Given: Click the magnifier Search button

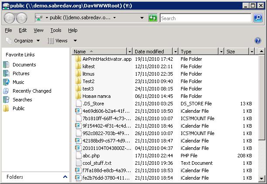Looking at the screenshot, I should point(258,18).
